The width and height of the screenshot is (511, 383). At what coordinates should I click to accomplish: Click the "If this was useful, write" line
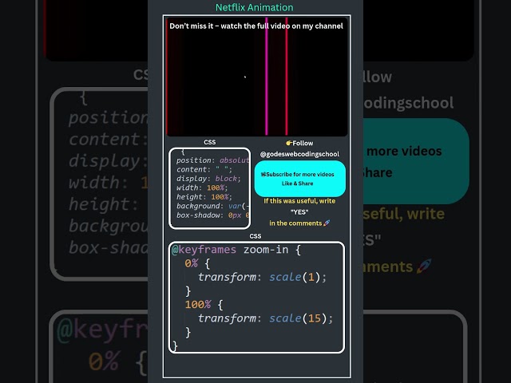click(299, 201)
